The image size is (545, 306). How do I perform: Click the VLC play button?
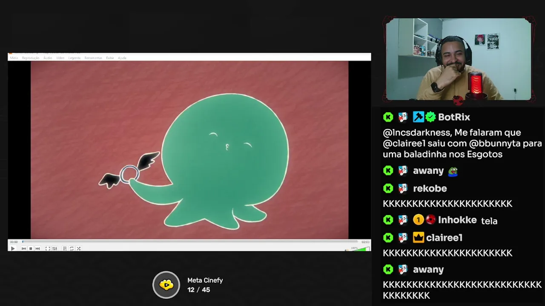(x=12, y=249)
